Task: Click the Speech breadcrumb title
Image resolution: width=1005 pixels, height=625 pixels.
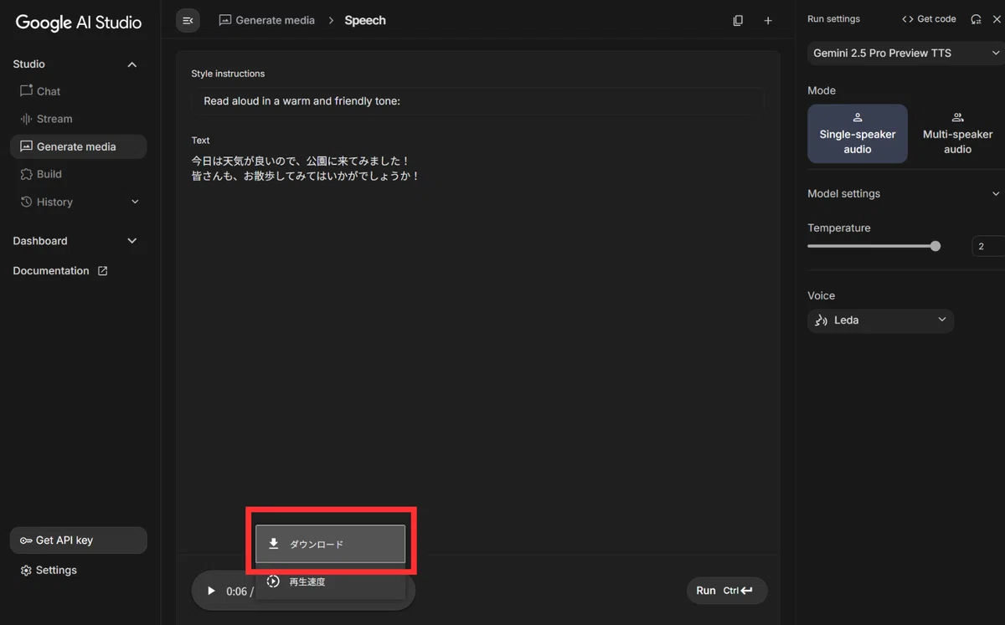Action: coord(365,20)
